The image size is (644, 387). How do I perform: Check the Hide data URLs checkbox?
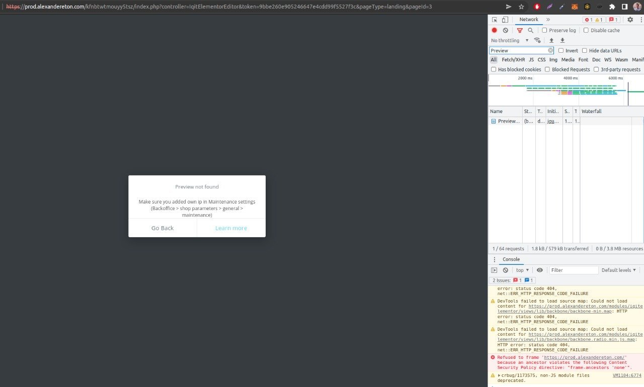click(x=585, y=50)
